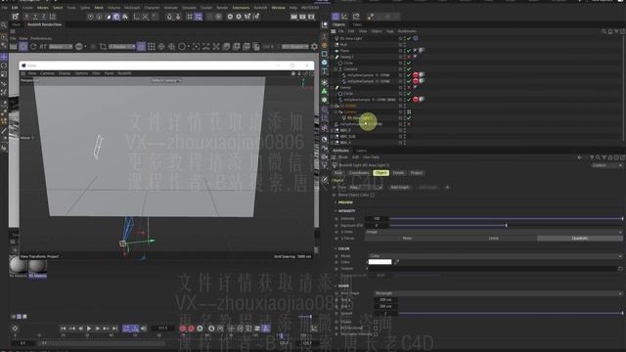Screen dimensions: 626x352
Task: Toggle enable check on Plane object
Action: [409, 51]
